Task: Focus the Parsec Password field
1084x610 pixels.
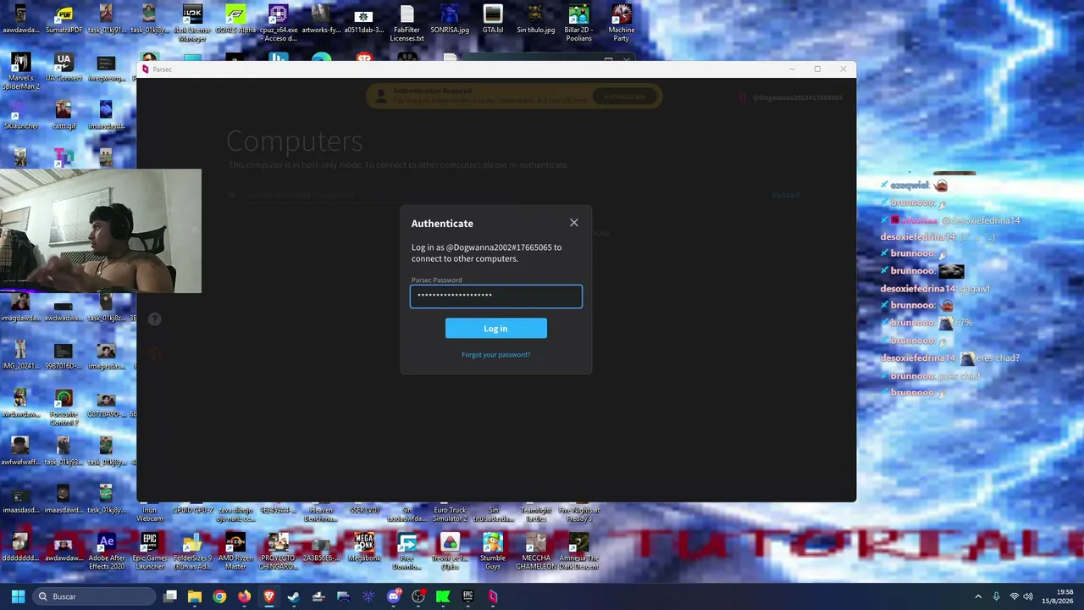Action: tap(496, 296)
